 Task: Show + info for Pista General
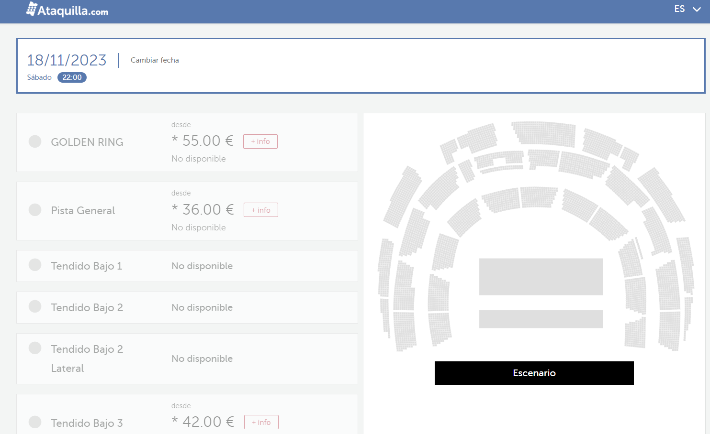tap(261, 210)
